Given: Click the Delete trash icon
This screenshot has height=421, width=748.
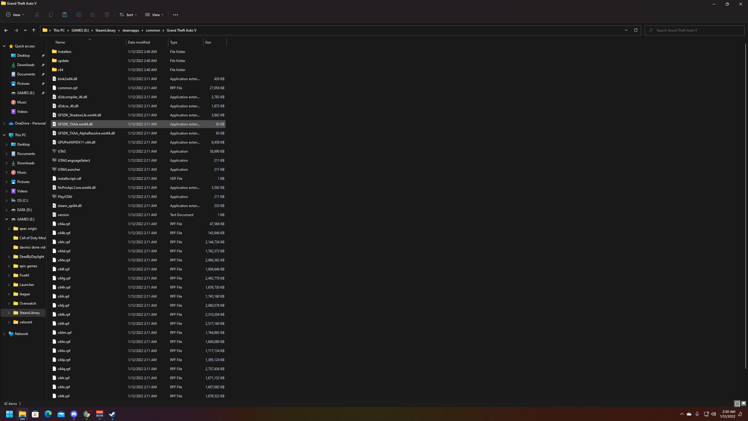Looking at the screenshot, I should pos(107,15).
